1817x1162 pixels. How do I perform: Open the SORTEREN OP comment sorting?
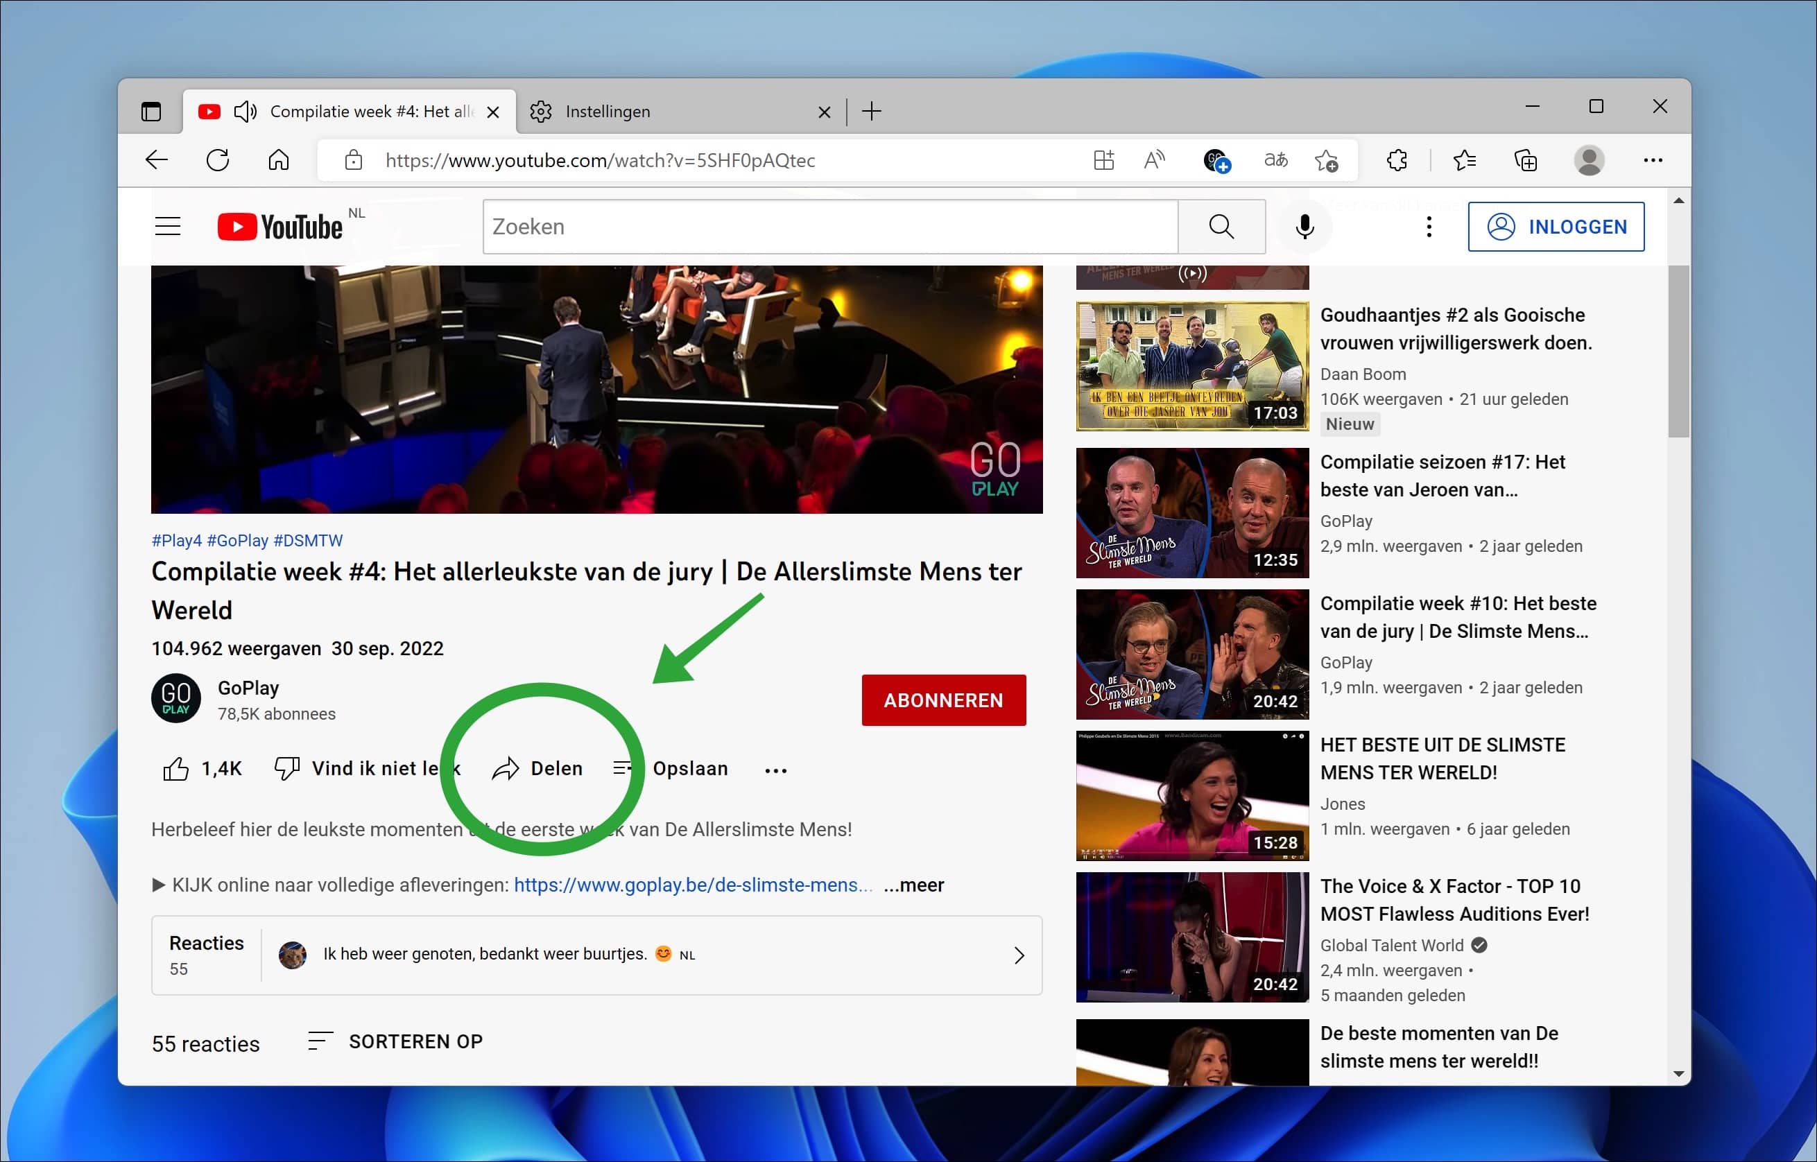coord(415,1041)
